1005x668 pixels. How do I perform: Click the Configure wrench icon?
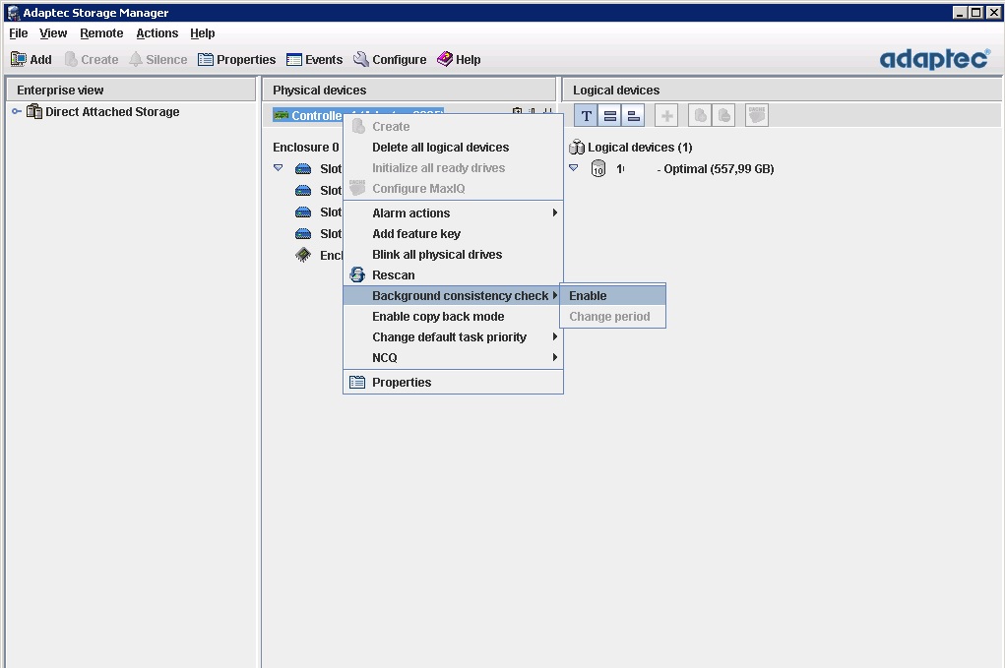[x=361, y=60]
